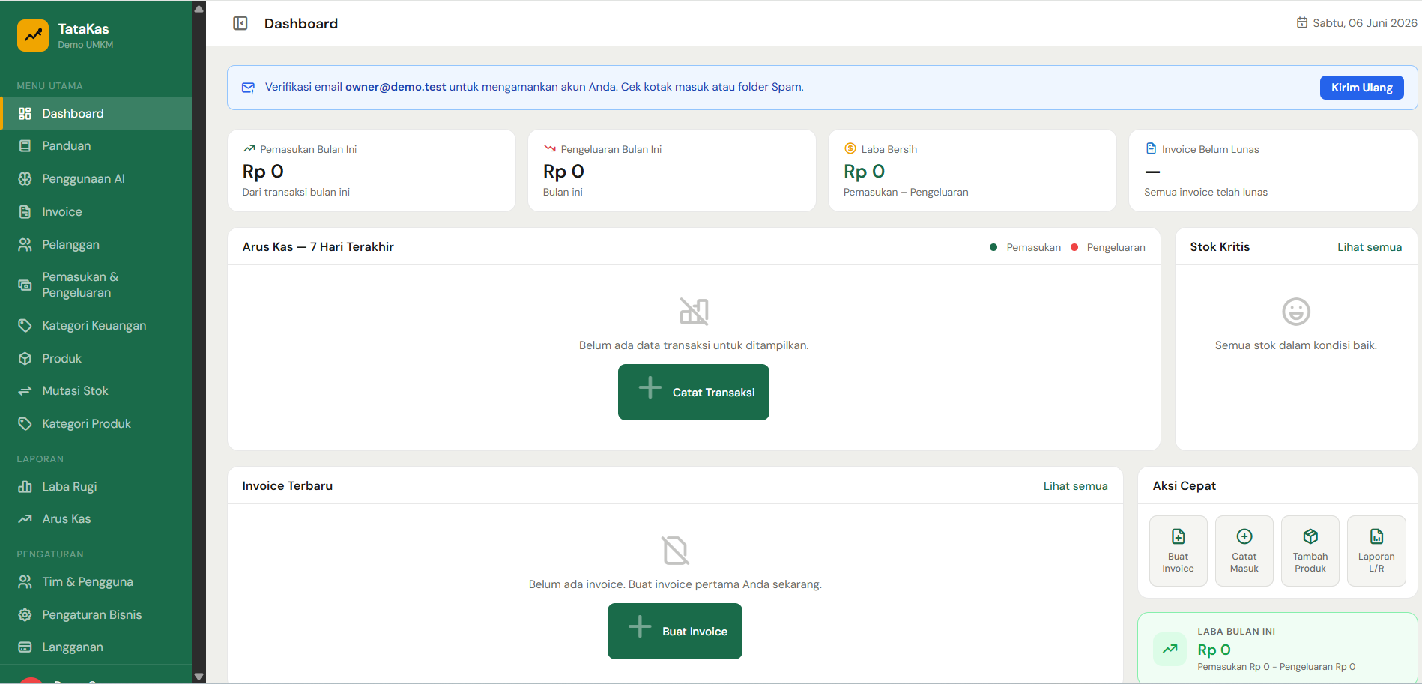The width and height of the screenshot is (1422, 684).
Task: Click the Pemasukan & Pengeluaran cash icon
Action: click(x=25, y=285)
